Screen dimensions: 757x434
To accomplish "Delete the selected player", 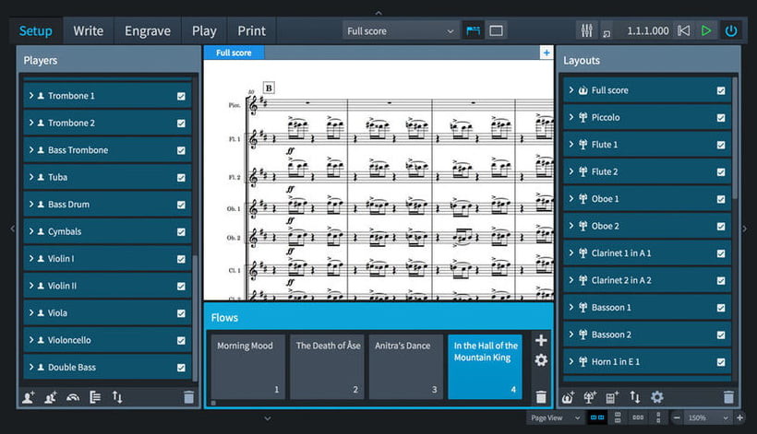I will point(188,397).
